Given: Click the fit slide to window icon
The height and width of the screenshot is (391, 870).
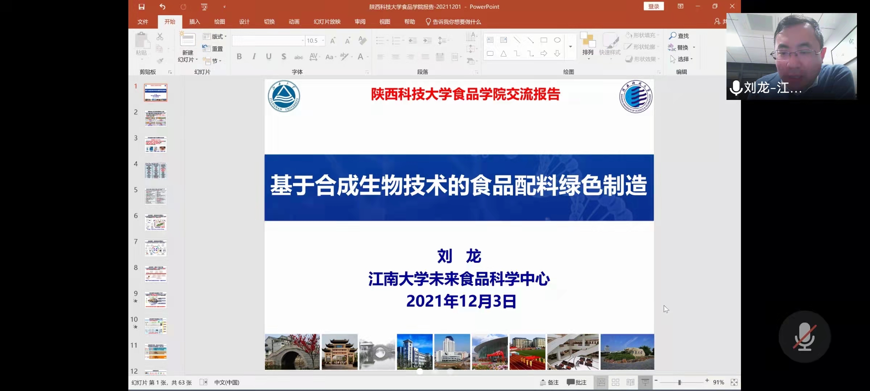Looking at the screenshot, I should pos(734,382).
